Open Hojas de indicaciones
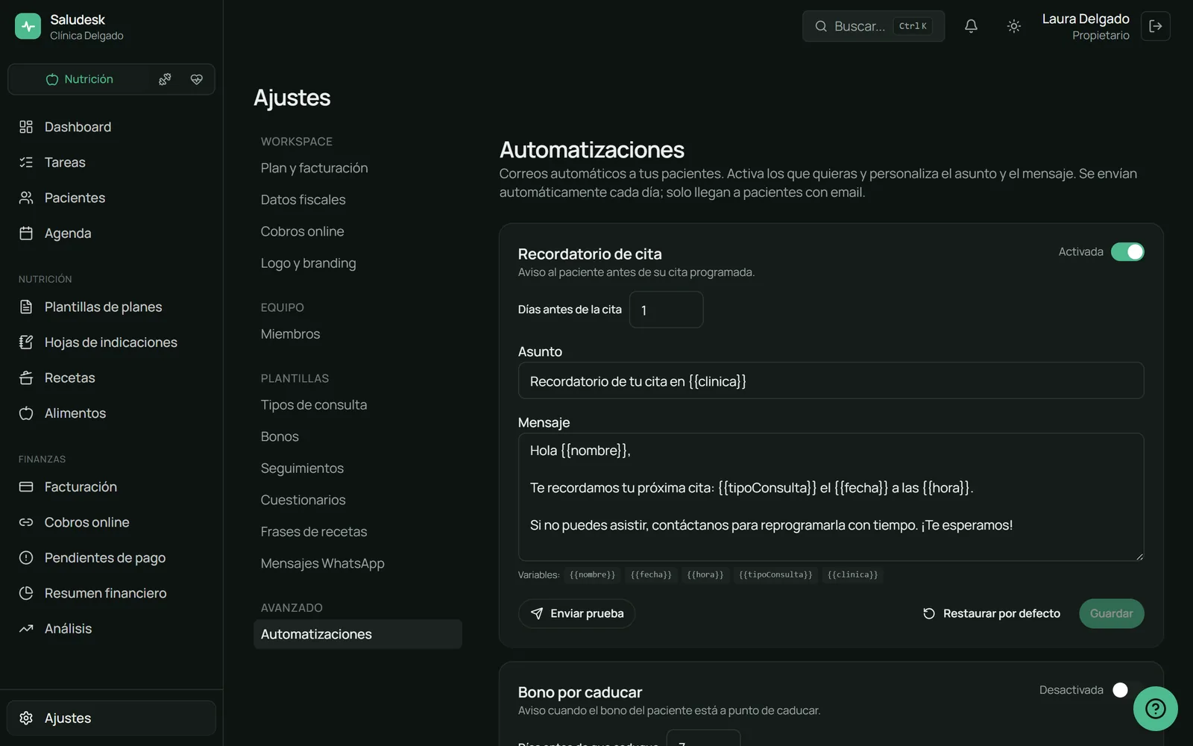Viewport: 1193px width, 746px height. 111,342
